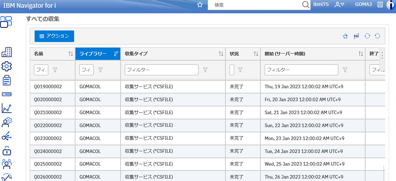Click the bookmark star in the header
Viewport: 396px width, 181px height.
click(x=200, y=5)
